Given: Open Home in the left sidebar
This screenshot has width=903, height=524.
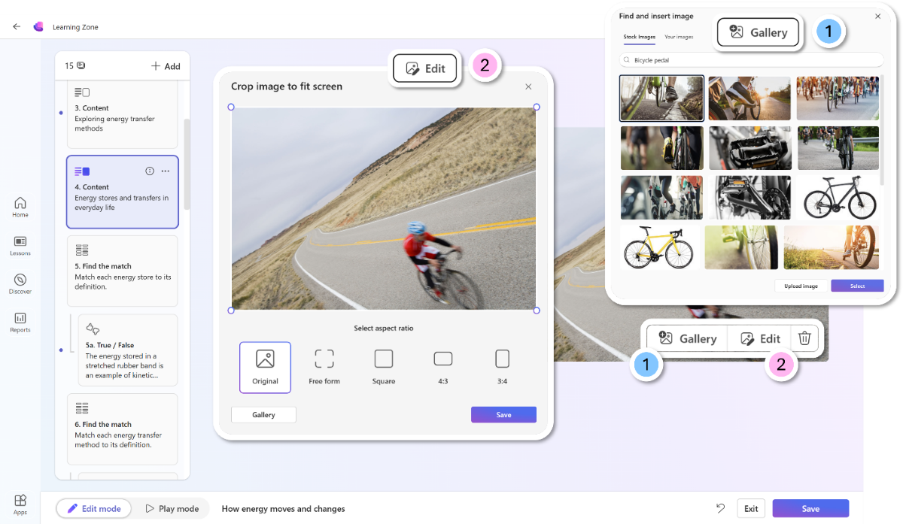Looking at the screenshot, I should (20, 207).
